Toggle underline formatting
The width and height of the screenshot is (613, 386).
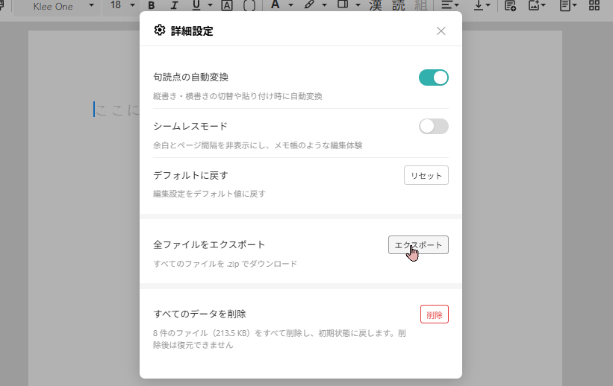[196, 5]
